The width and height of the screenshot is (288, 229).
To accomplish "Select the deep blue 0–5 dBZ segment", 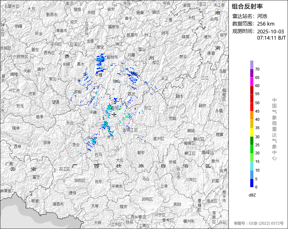I will (x=252, y=183).
